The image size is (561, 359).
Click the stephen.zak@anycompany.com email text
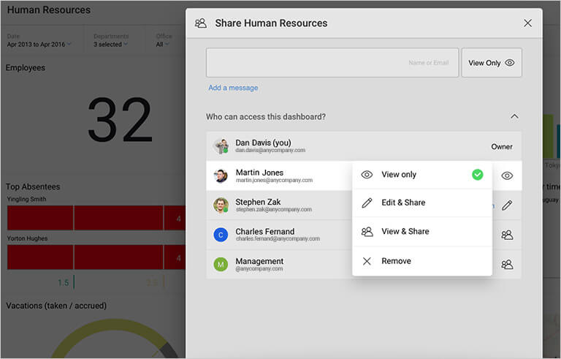(274, 209)
